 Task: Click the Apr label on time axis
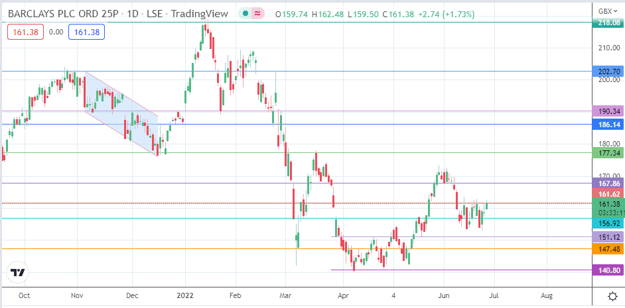click(343, 295)
